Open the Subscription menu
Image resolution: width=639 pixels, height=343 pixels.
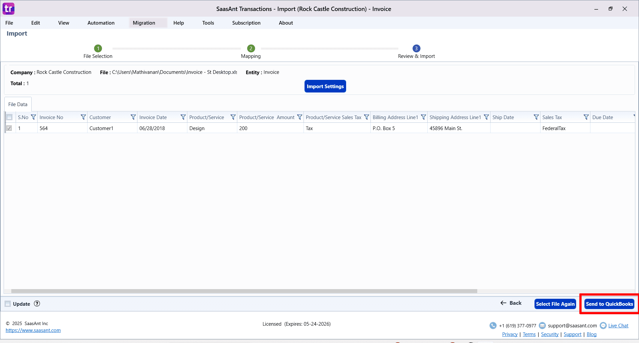(246, 23)
